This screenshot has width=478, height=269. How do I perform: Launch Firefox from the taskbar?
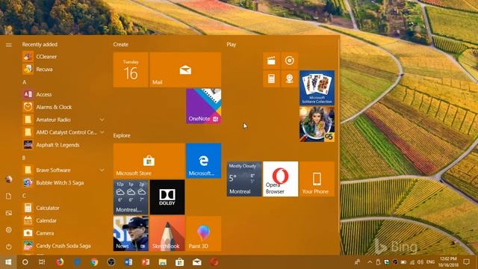[x=60, y=262]
